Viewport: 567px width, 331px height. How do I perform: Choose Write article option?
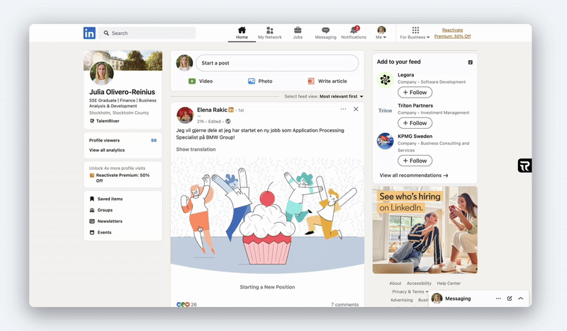point(327,81)
